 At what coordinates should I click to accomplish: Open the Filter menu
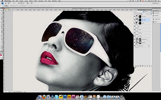click(x=35, y=1)
